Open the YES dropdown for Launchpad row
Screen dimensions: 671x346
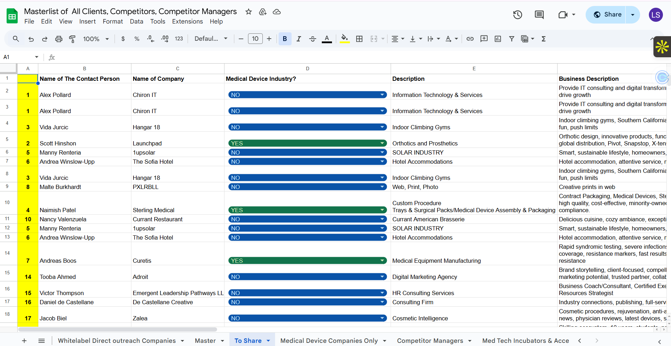(x=382, y=143)
